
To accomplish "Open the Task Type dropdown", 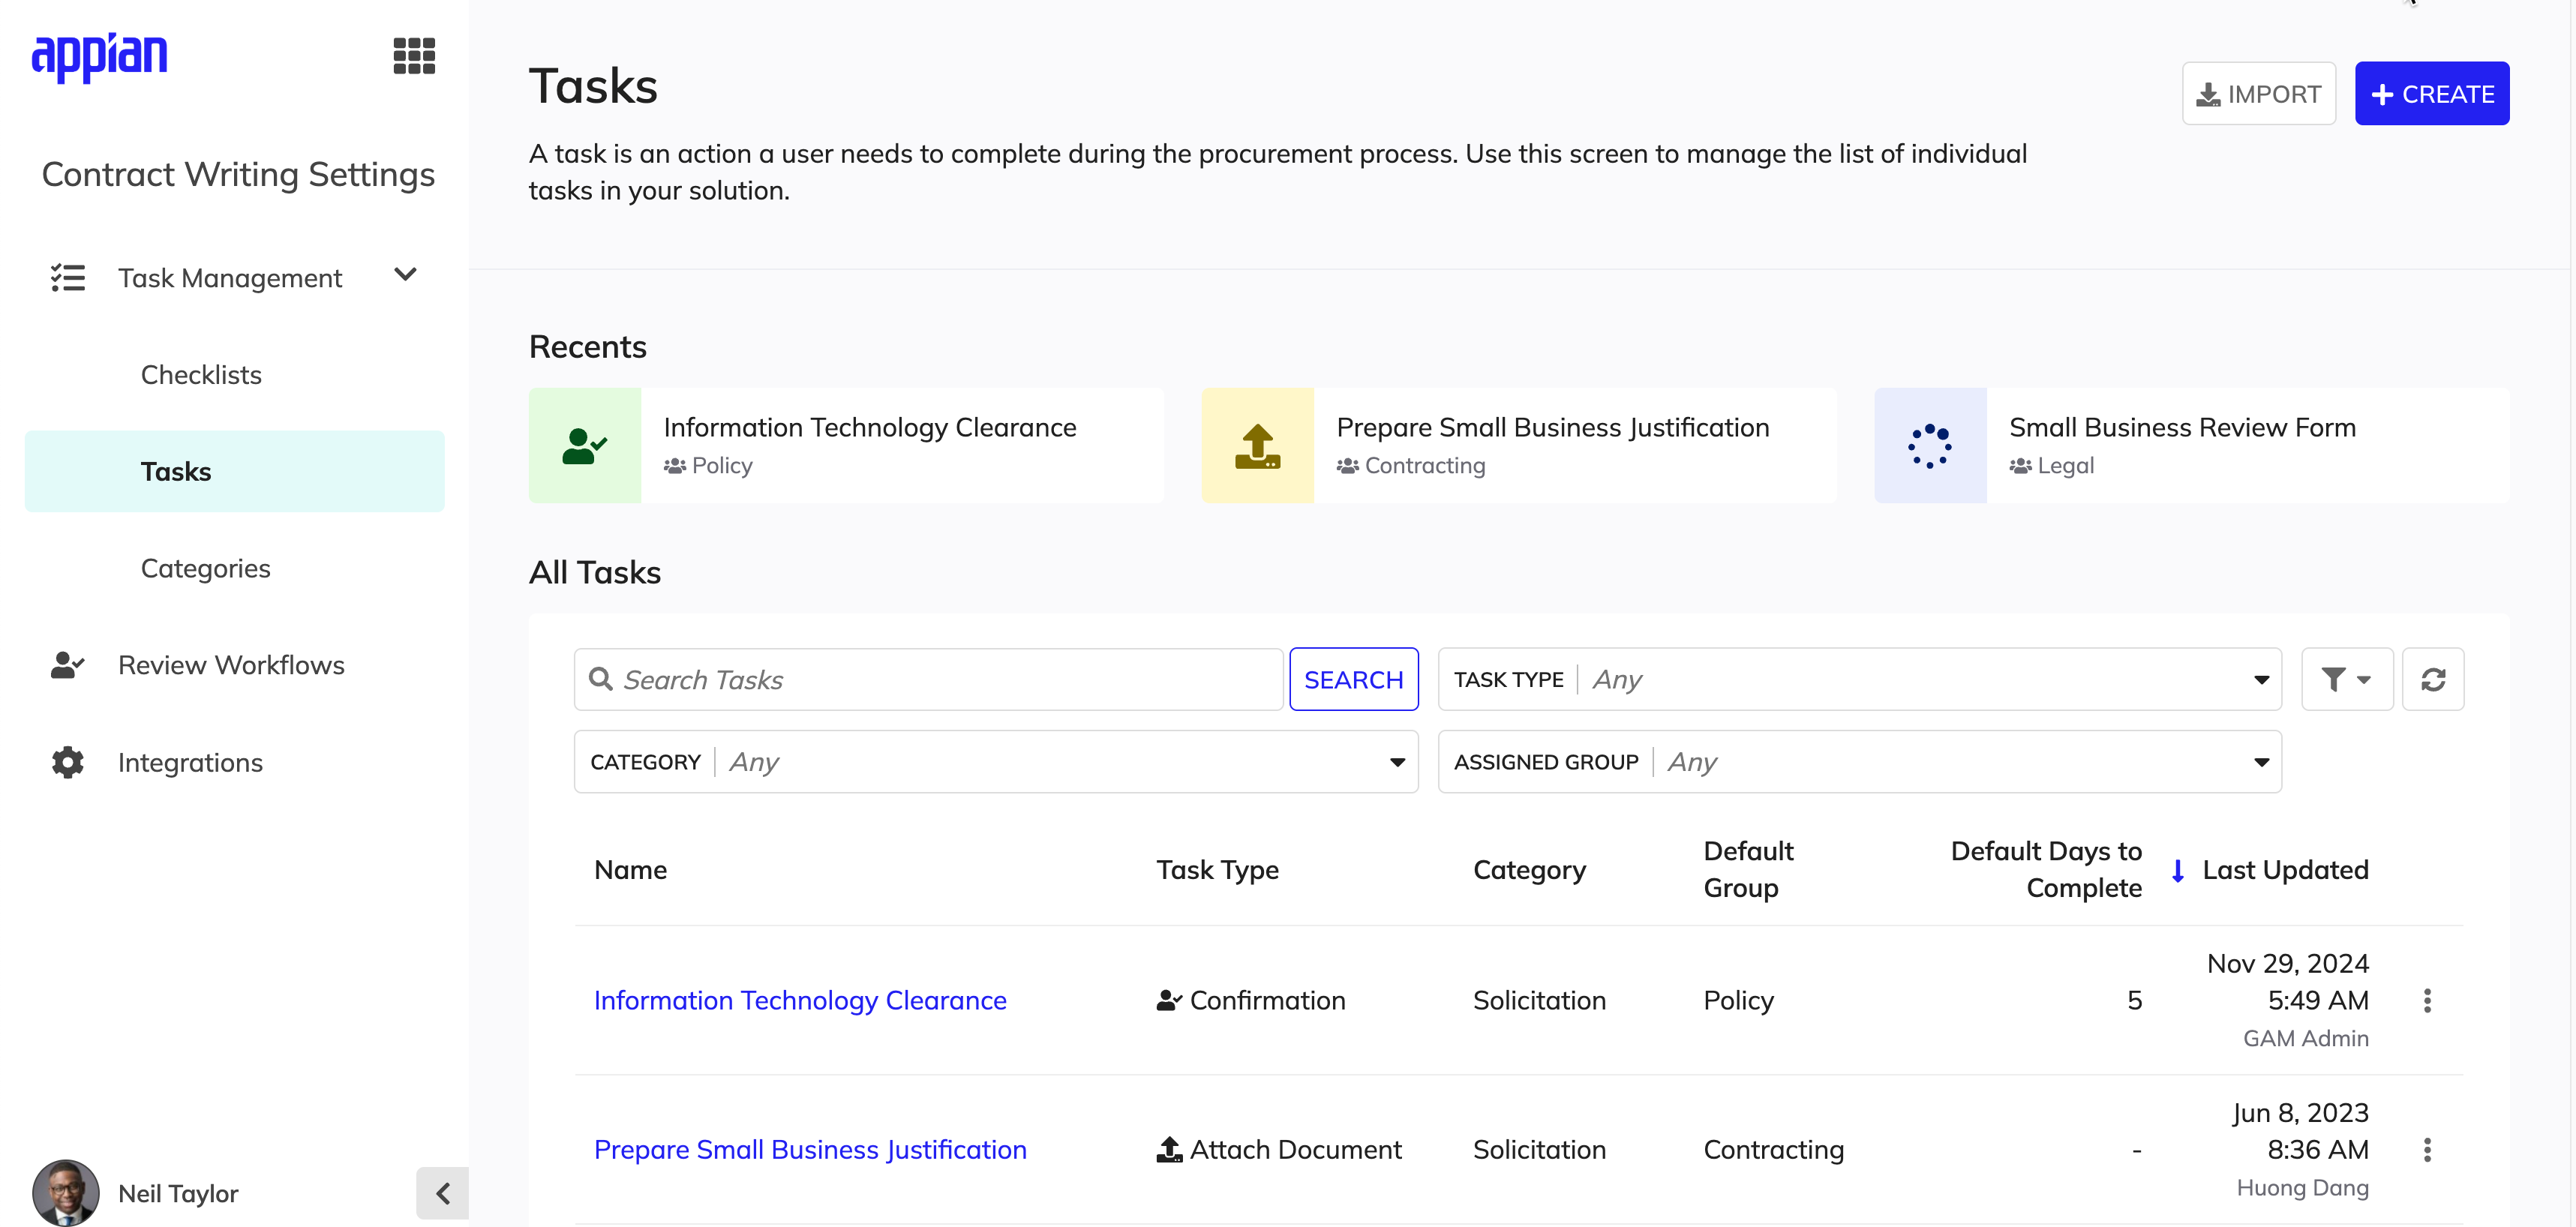I will 1859,680.
